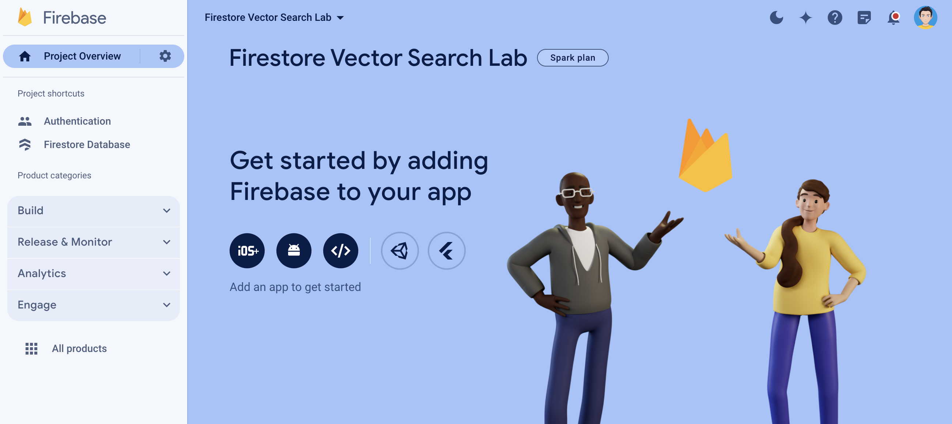Click the Firebase Gemini AI star icon
The height and width of the screenshot is (424, 952).
pyautogui.click(x=806, y=17)
